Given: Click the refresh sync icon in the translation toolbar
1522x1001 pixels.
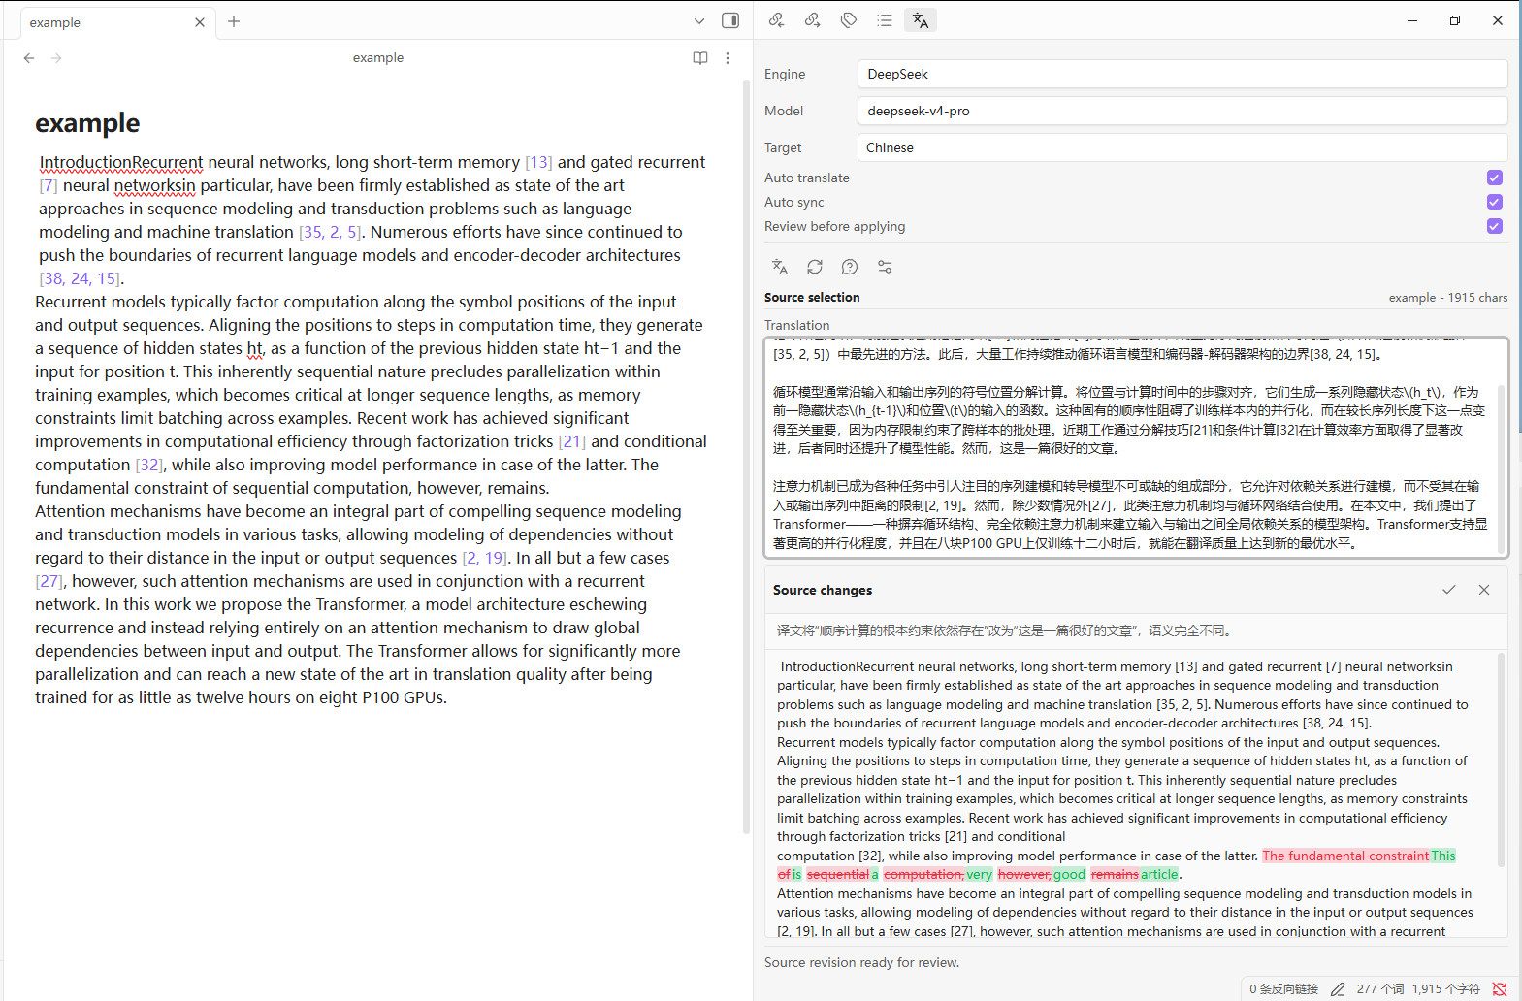Looking at the screenshot, I should tap(815, 267).
